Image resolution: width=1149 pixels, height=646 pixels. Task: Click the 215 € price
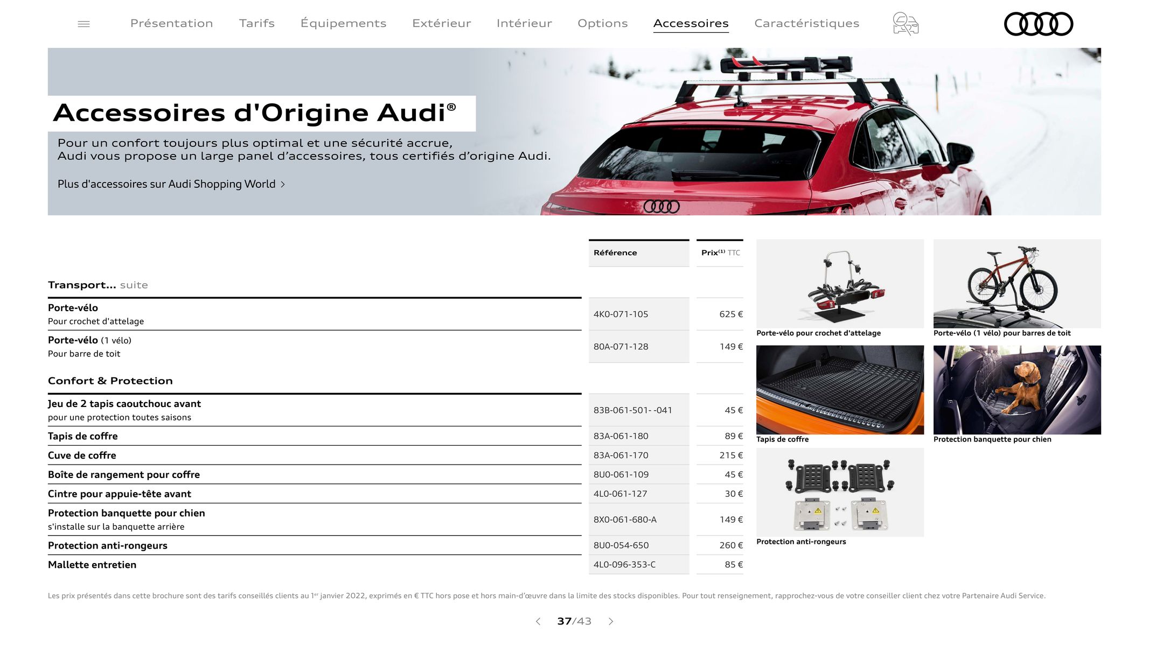point(731,455)
